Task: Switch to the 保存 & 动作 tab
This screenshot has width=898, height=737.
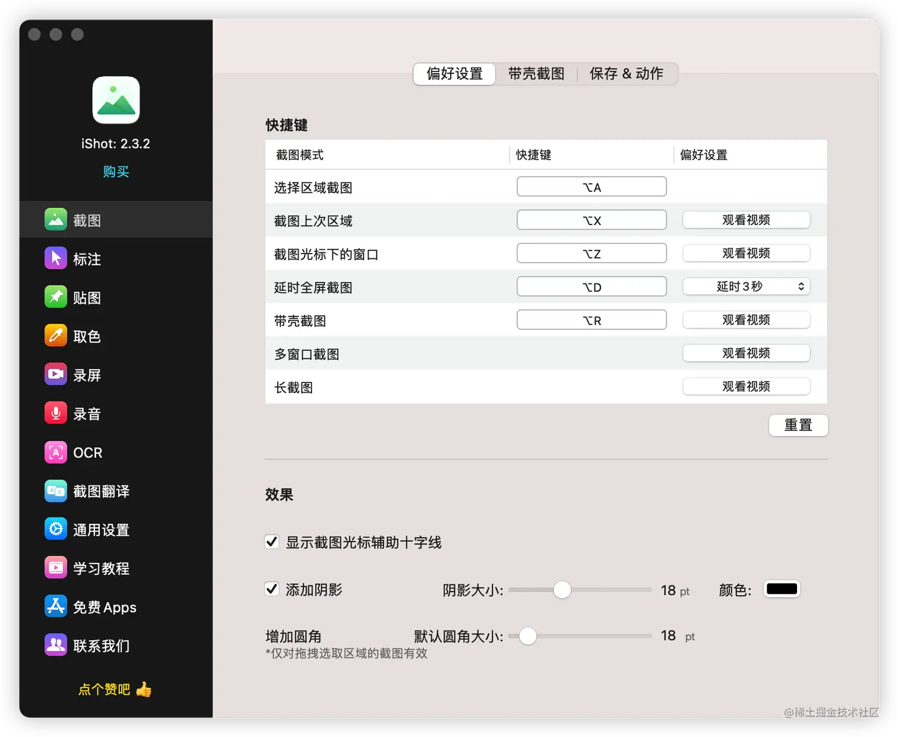Action: [x=627, y=74]
